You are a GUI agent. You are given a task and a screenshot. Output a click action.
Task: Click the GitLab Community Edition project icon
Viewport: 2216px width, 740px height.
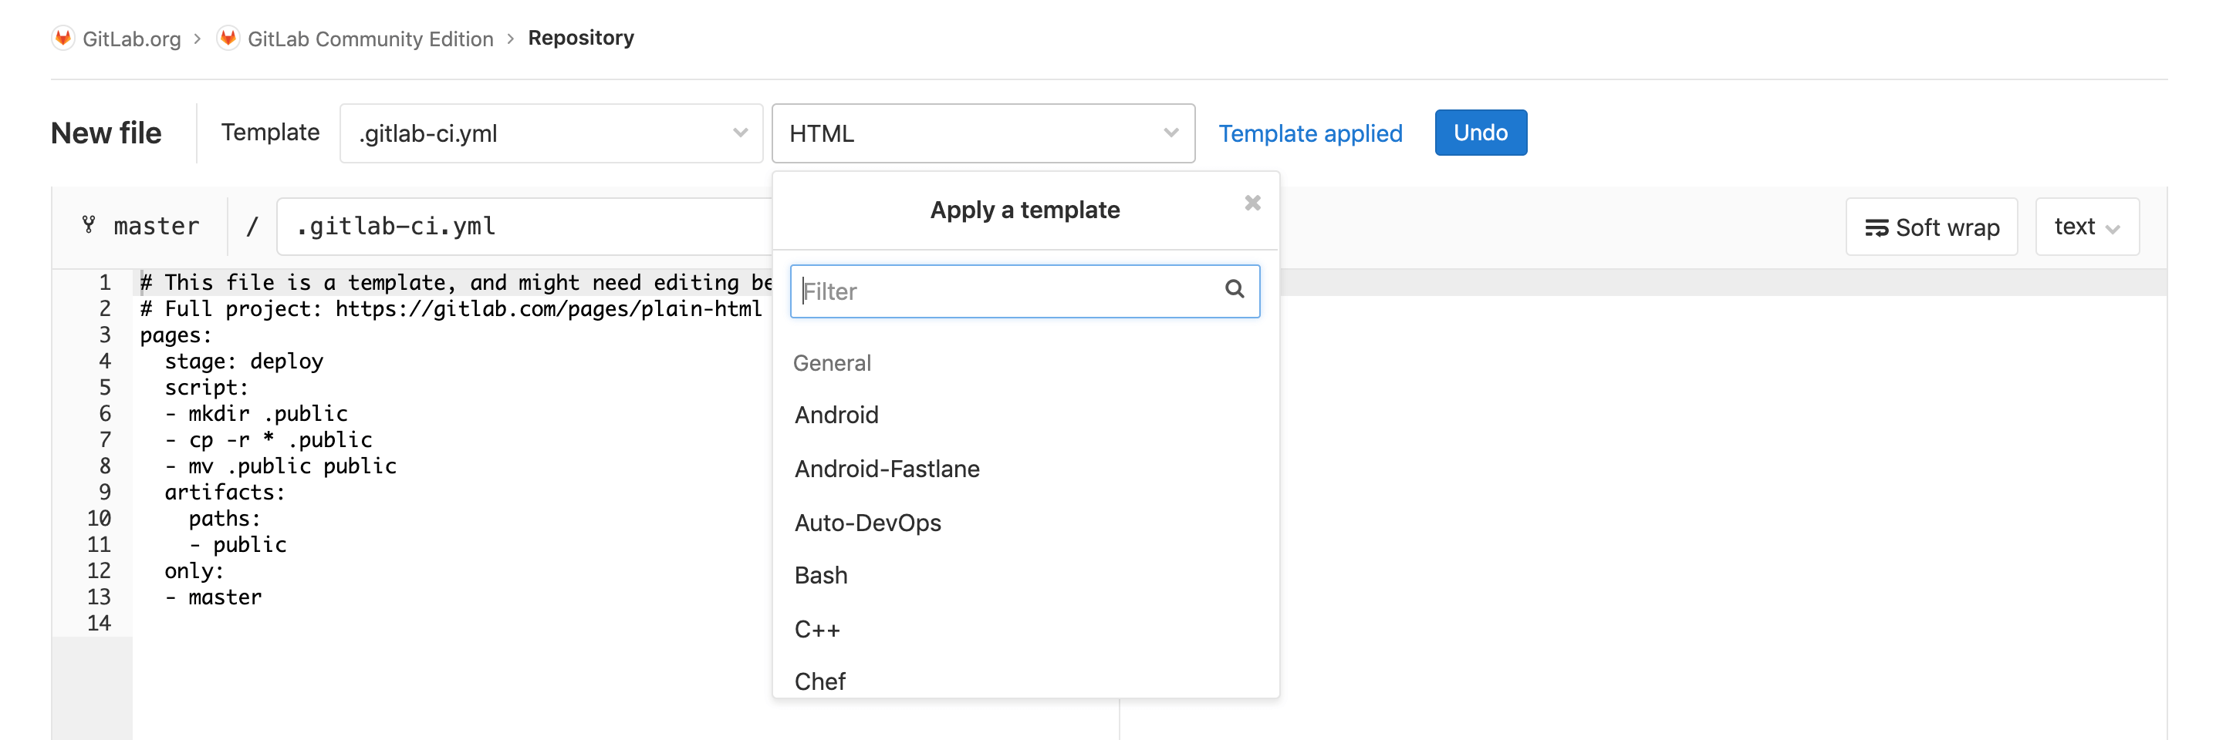tap(226, 38)
